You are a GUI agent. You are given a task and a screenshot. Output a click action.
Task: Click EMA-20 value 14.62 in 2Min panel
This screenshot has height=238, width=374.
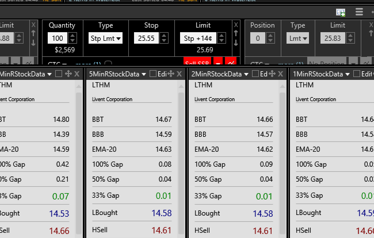[x=265, y=149]
